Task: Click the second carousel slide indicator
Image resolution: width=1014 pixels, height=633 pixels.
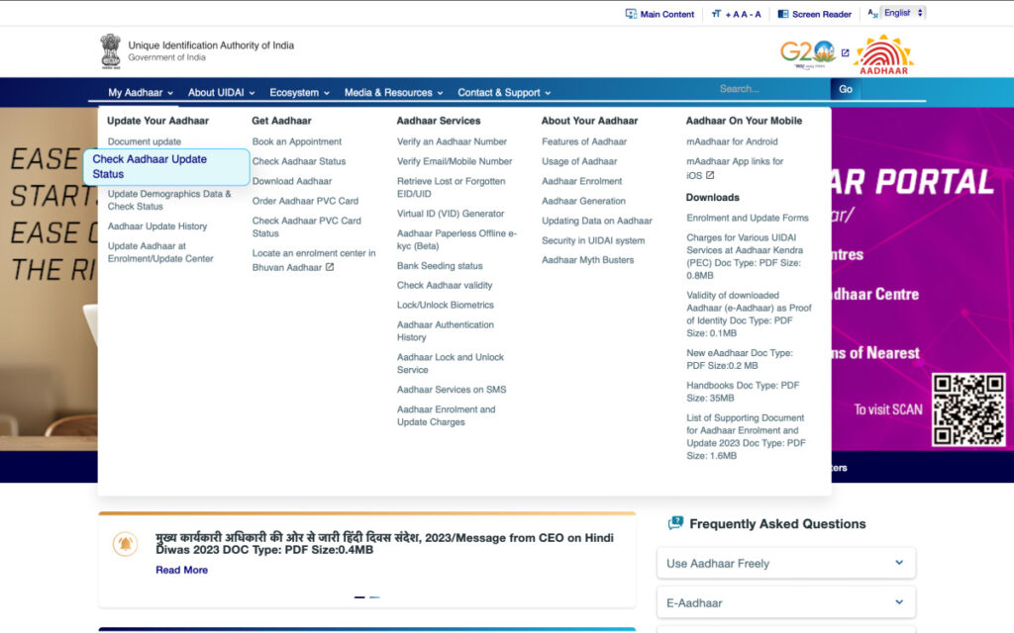Action: 374,597
